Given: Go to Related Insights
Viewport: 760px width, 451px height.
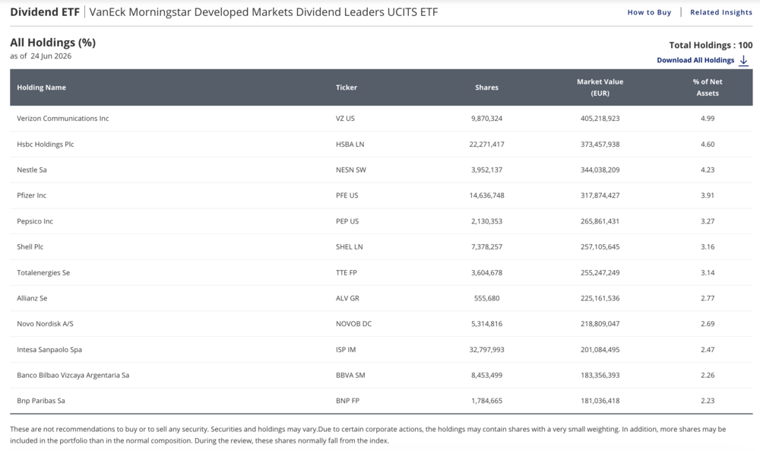Looking at the screenshot, I should pyautogui.click(x=721, y=12).
